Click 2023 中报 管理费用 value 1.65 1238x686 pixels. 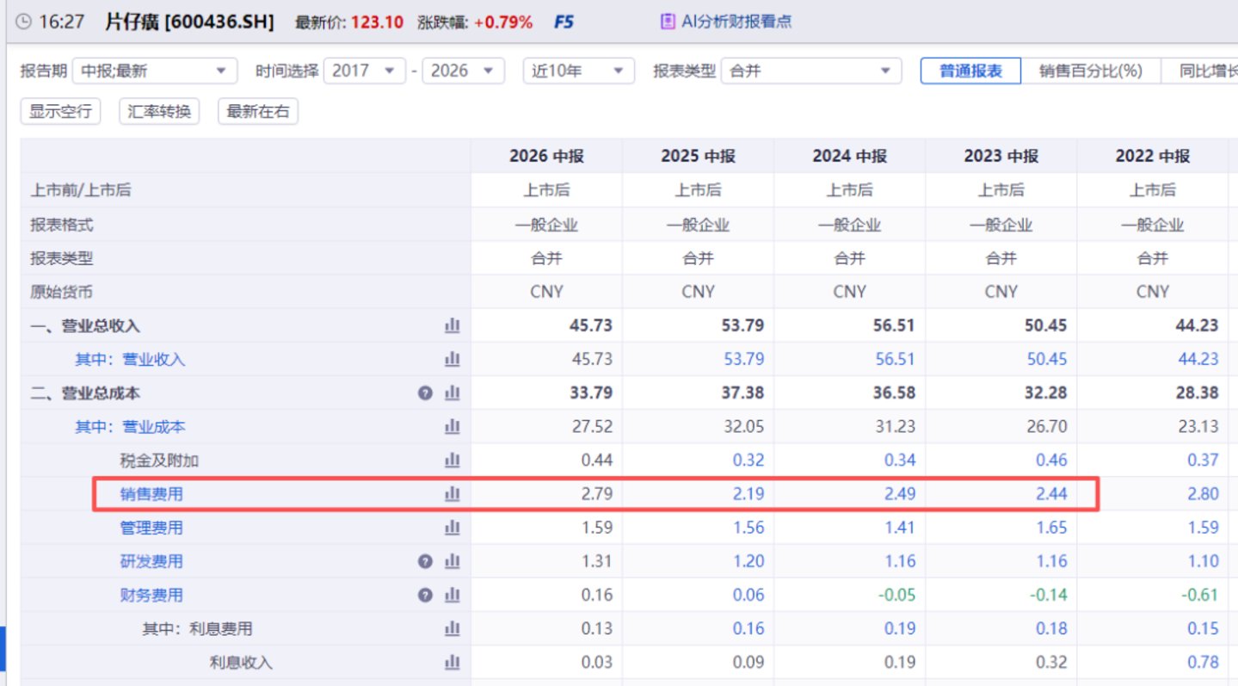1051,528
